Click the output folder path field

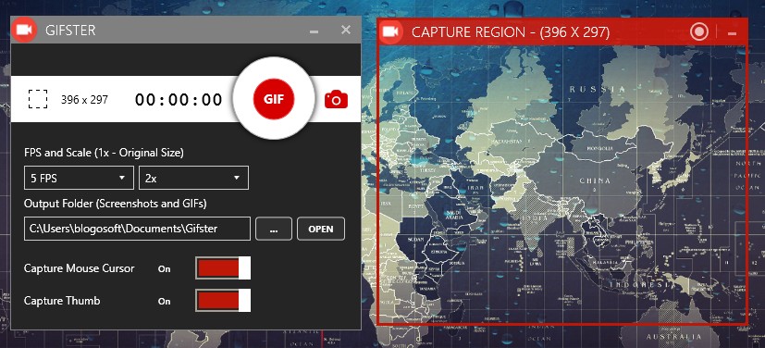tap(137, 229)
